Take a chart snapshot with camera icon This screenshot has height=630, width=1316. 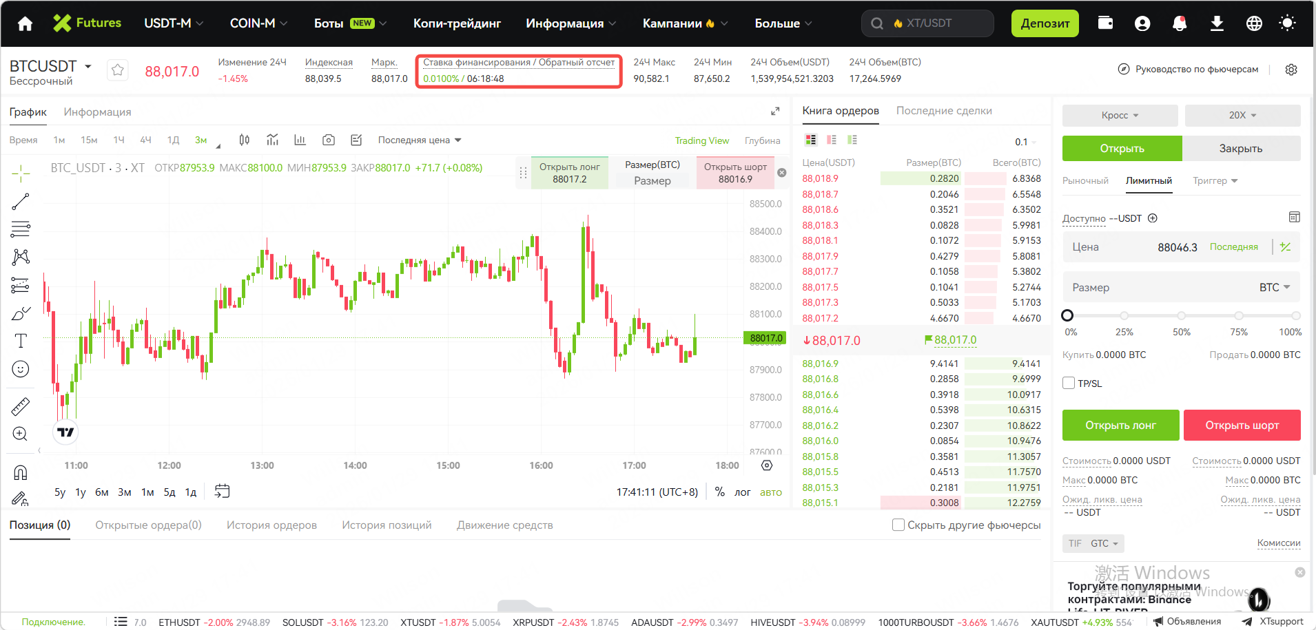329,140
